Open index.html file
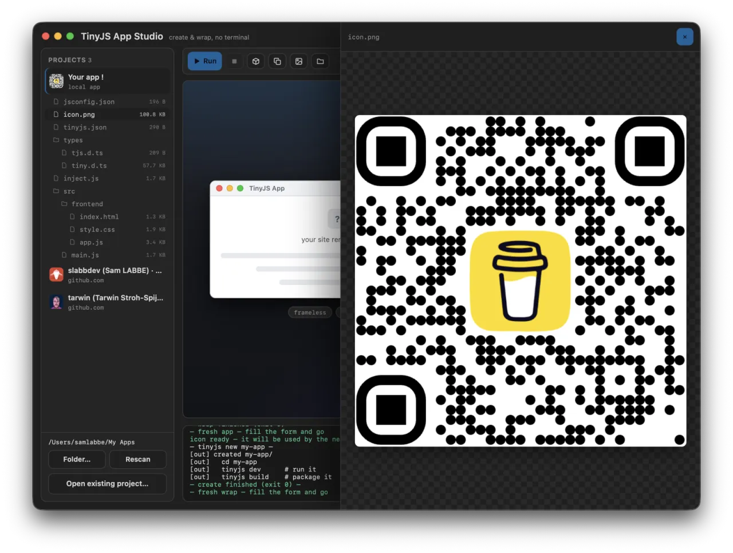Screen dimensions: 733x553 108,217
